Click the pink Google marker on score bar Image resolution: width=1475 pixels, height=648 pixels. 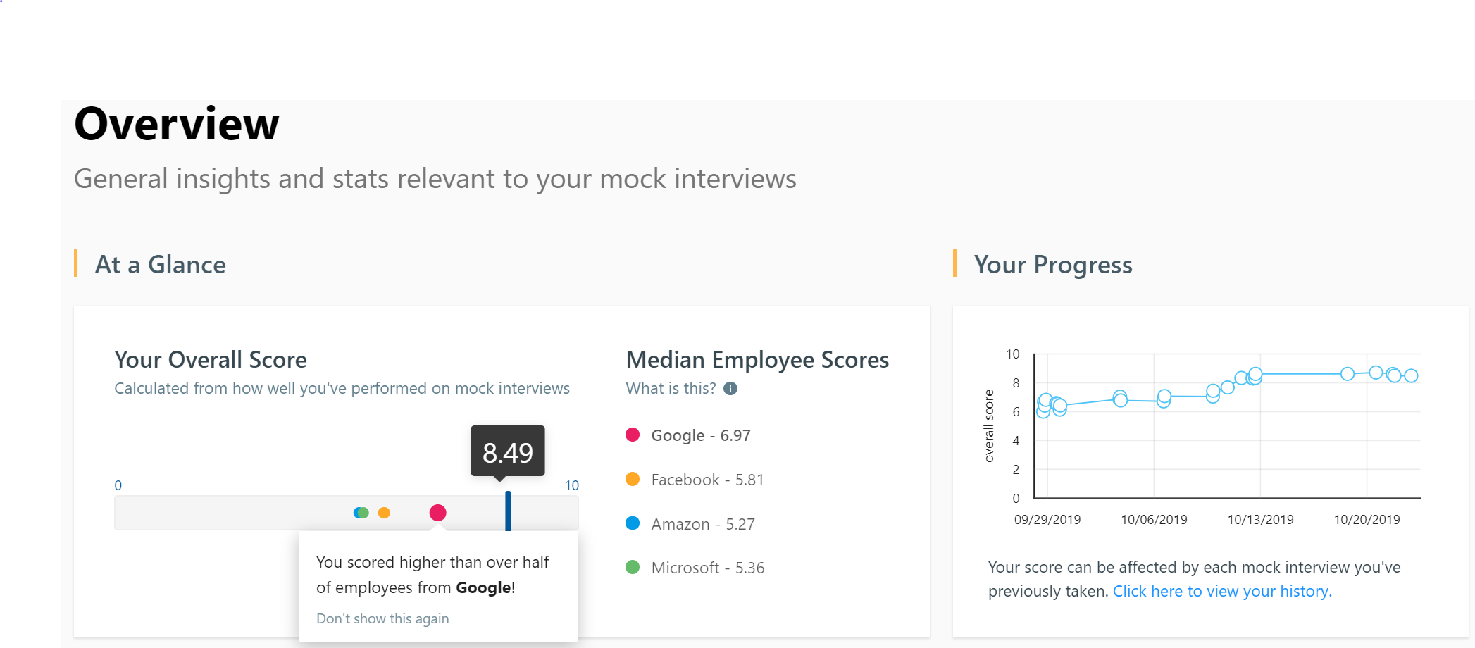coord(437,513)
